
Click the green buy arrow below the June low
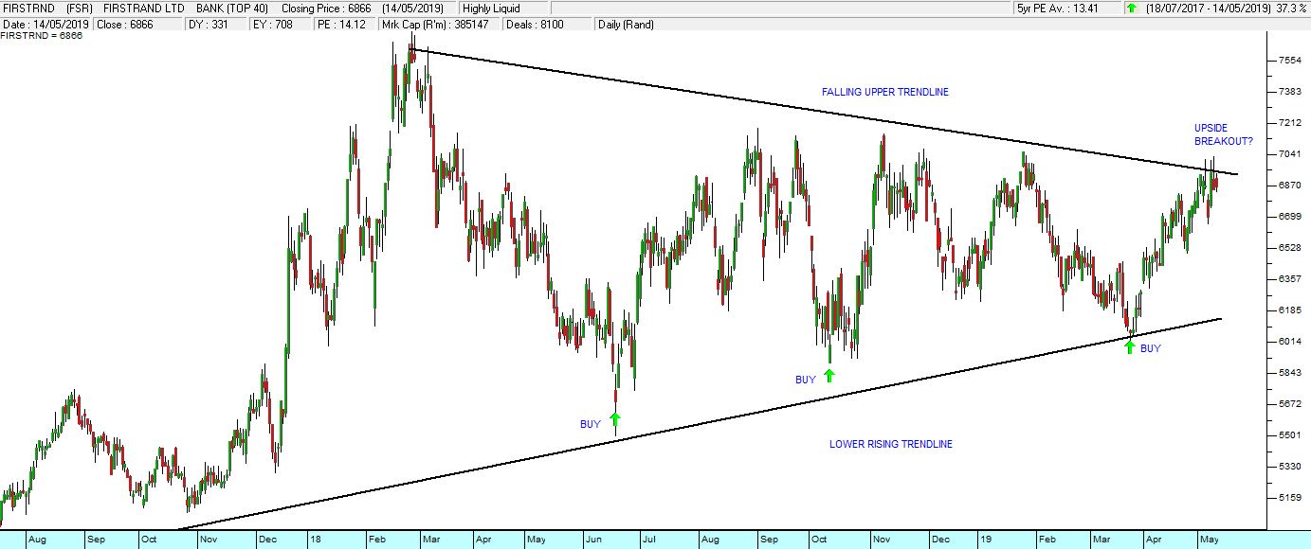click(x=615, y=418)
